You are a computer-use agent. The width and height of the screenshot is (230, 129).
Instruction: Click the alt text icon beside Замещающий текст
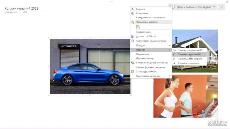[133, 72]
